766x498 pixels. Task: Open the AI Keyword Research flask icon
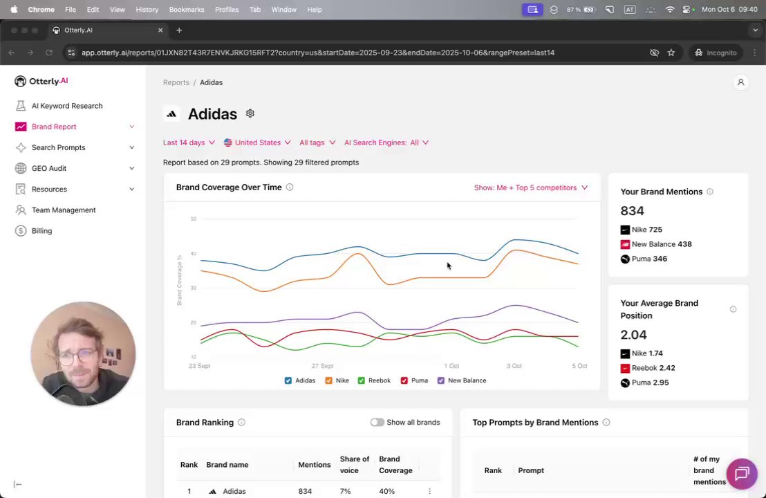coord(20,106)
